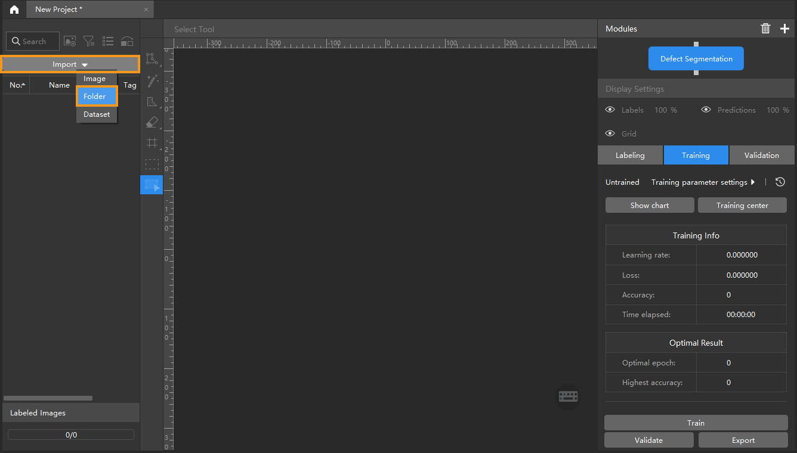Open the Import dropdown

pos(70,64)
